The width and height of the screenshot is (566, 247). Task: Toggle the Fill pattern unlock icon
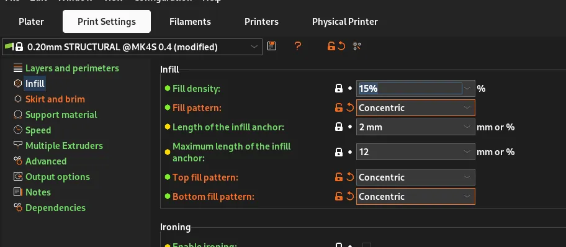(x=339, y=107)
